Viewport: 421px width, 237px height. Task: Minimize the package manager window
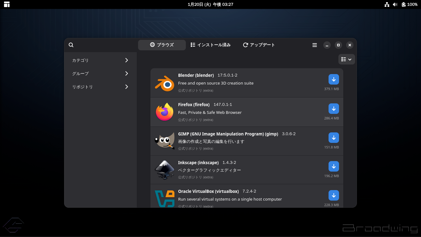click(x=327, y=45)
